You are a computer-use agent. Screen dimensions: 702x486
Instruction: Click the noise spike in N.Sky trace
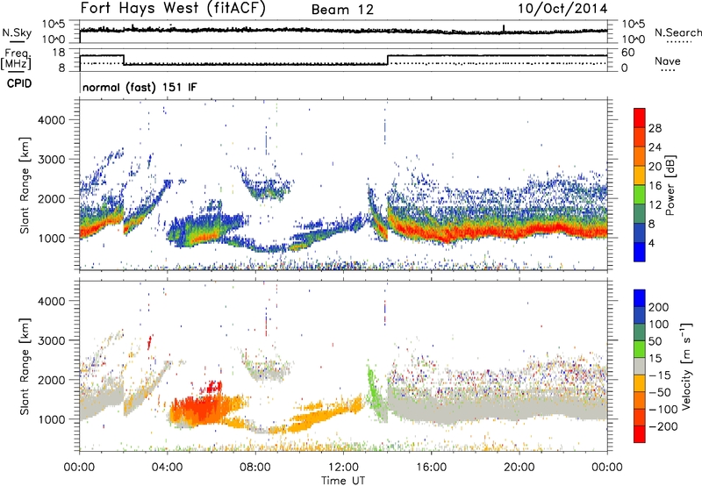coord(504,29)
